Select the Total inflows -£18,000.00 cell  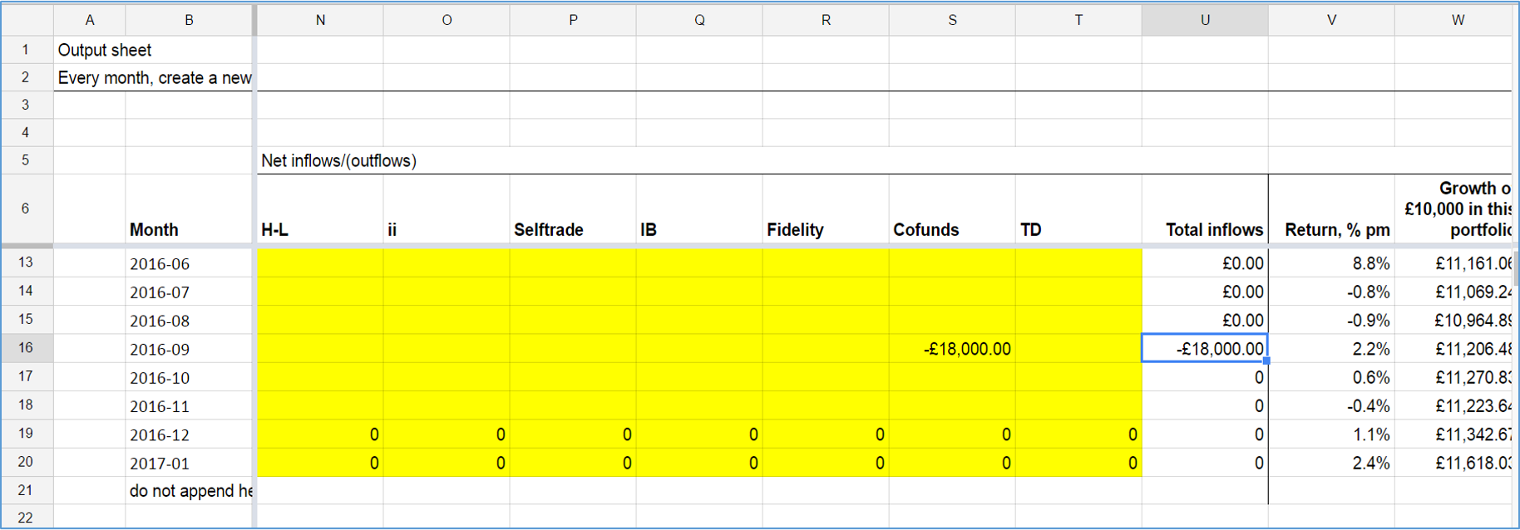(1204, 349)
